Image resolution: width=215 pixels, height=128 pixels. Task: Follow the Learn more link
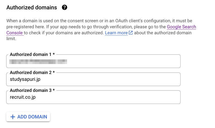(116, 33)
